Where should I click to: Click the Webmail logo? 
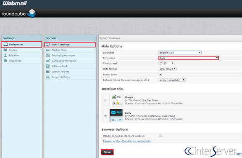click(x=15, y=3)
